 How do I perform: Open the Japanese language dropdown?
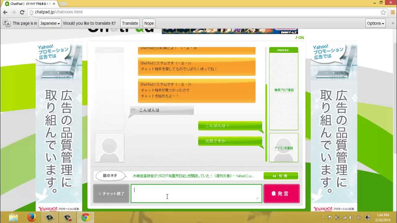click(50, 23)
